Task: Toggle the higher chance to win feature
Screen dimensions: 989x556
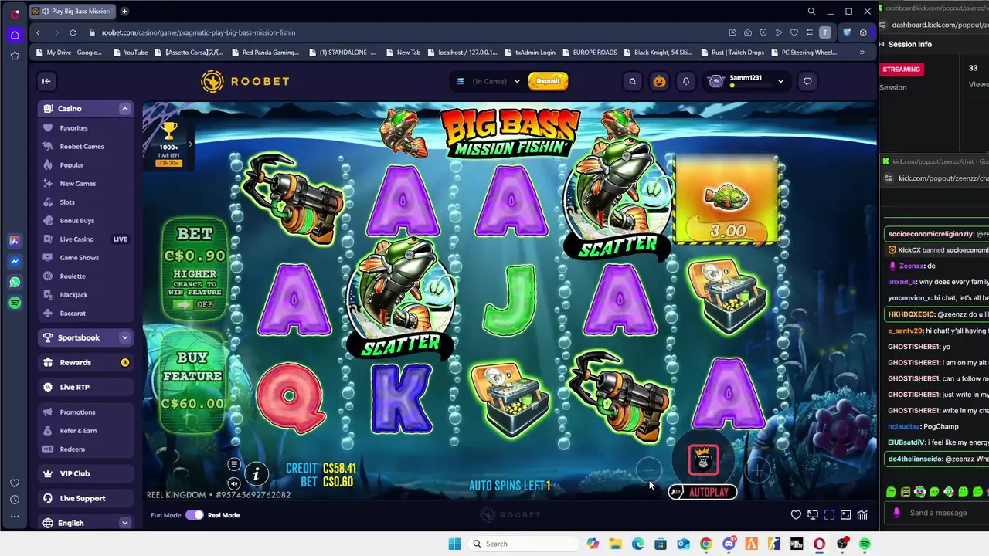Action: tap(194, 304)
